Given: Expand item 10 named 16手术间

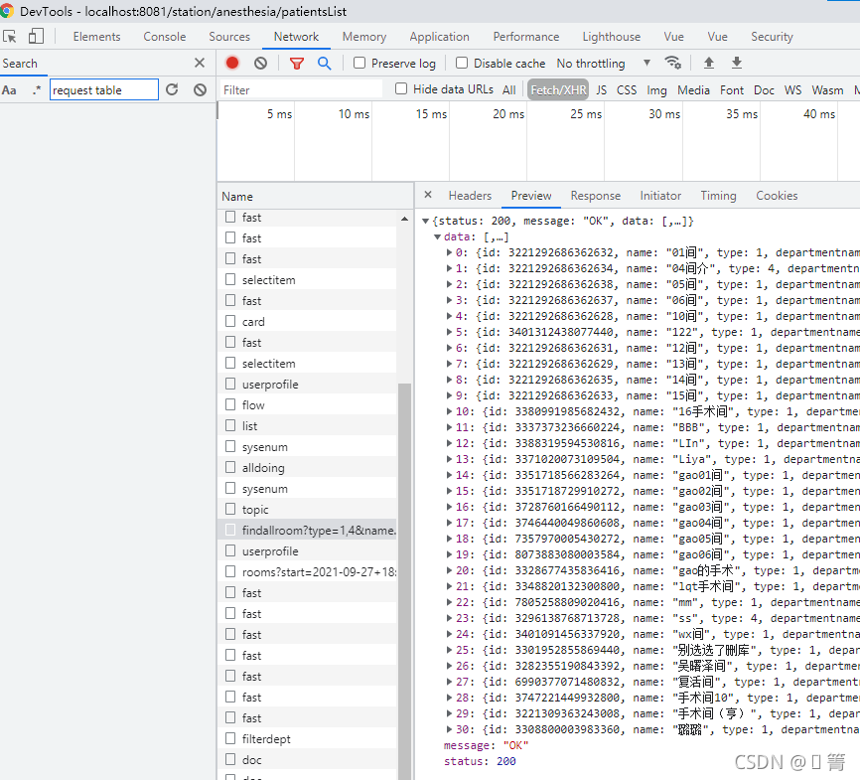Looking at the screenshot, I should click(x=450, y=411).
